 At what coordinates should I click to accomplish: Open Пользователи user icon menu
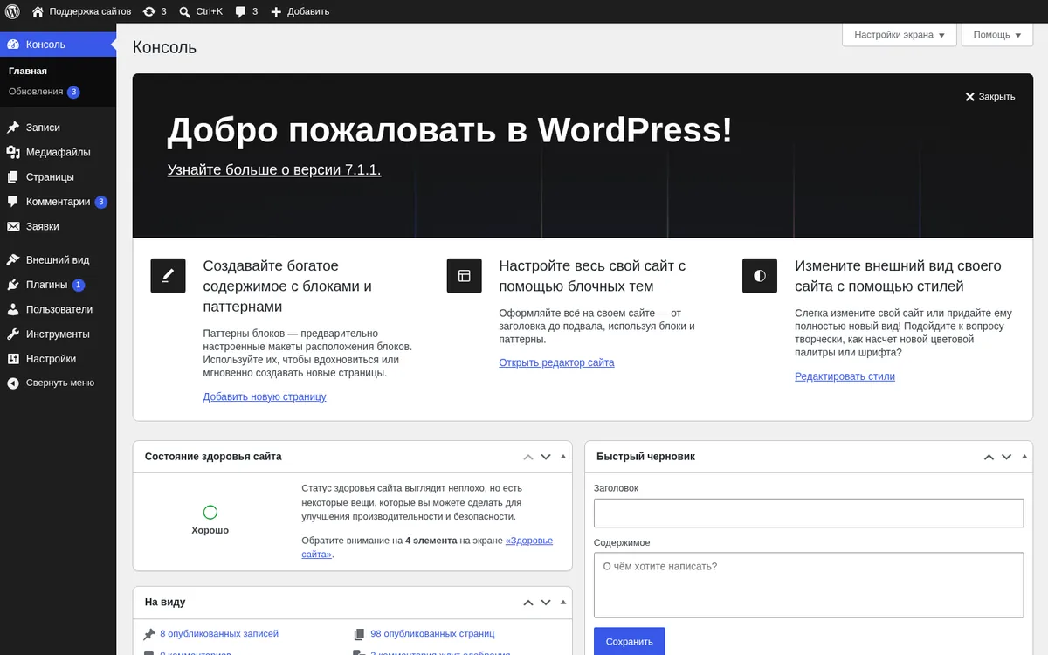click(58, 309)
